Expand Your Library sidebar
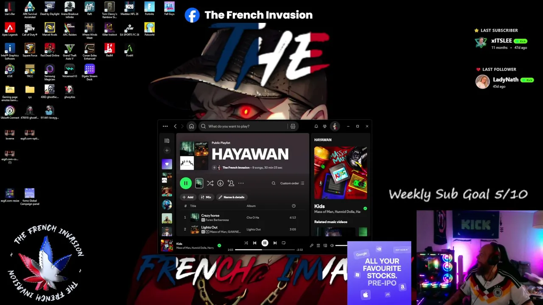543x305 pixels. click(167, 141)
